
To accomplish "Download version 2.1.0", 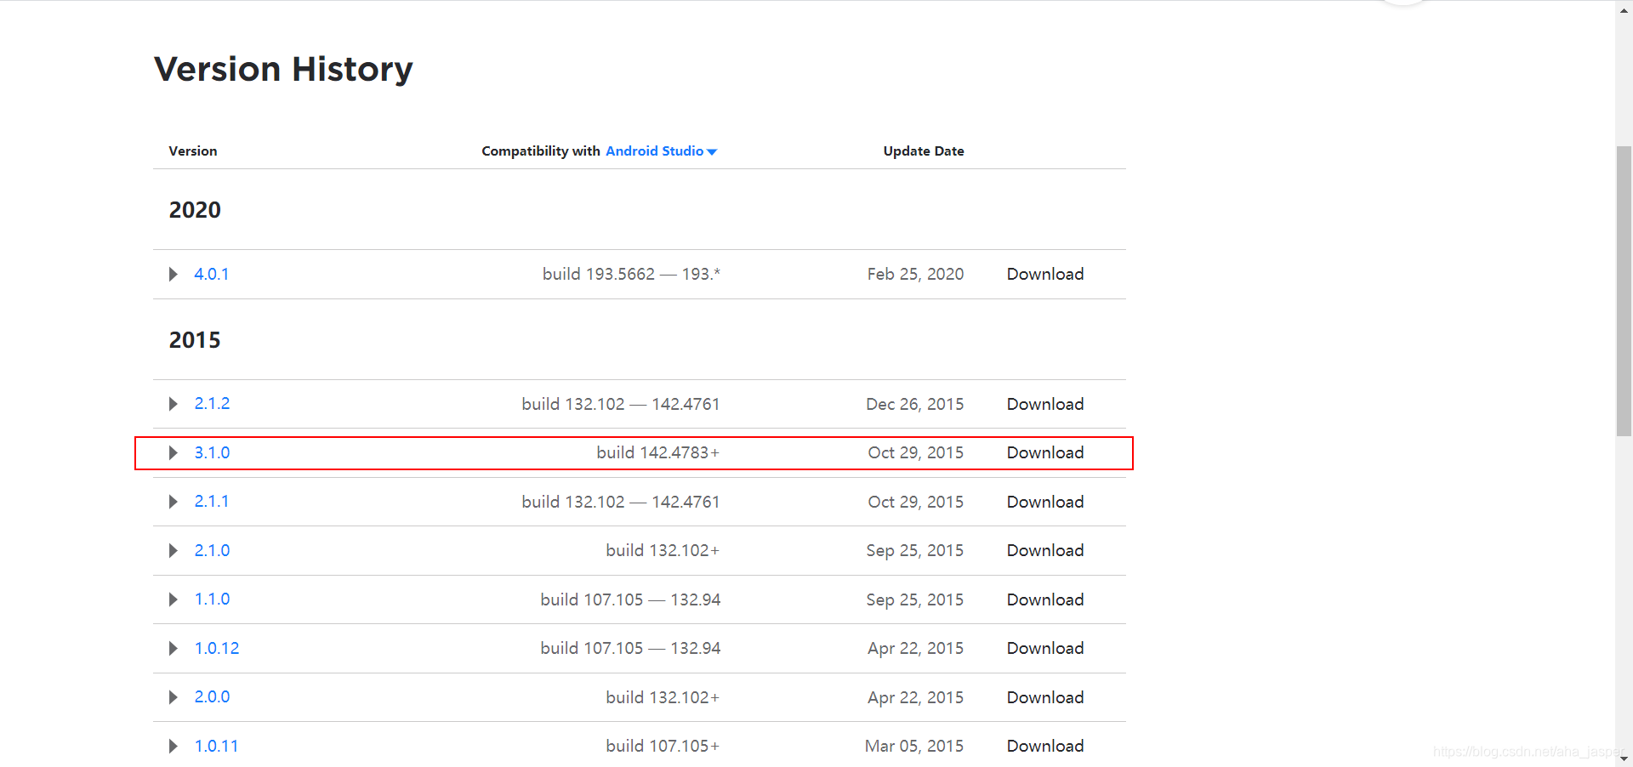I will coord(1045,550).
